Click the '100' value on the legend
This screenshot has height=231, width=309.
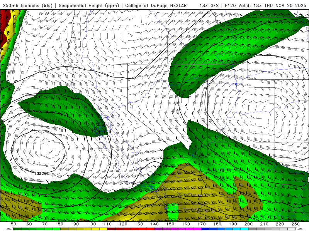[92, 224]
